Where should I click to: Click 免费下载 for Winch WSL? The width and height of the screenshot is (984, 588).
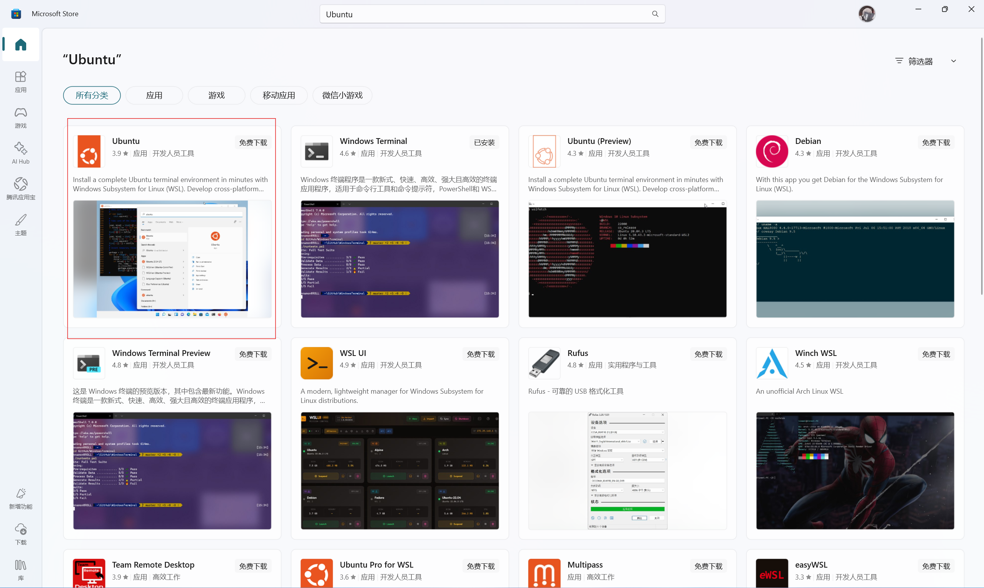click(936, 354)
